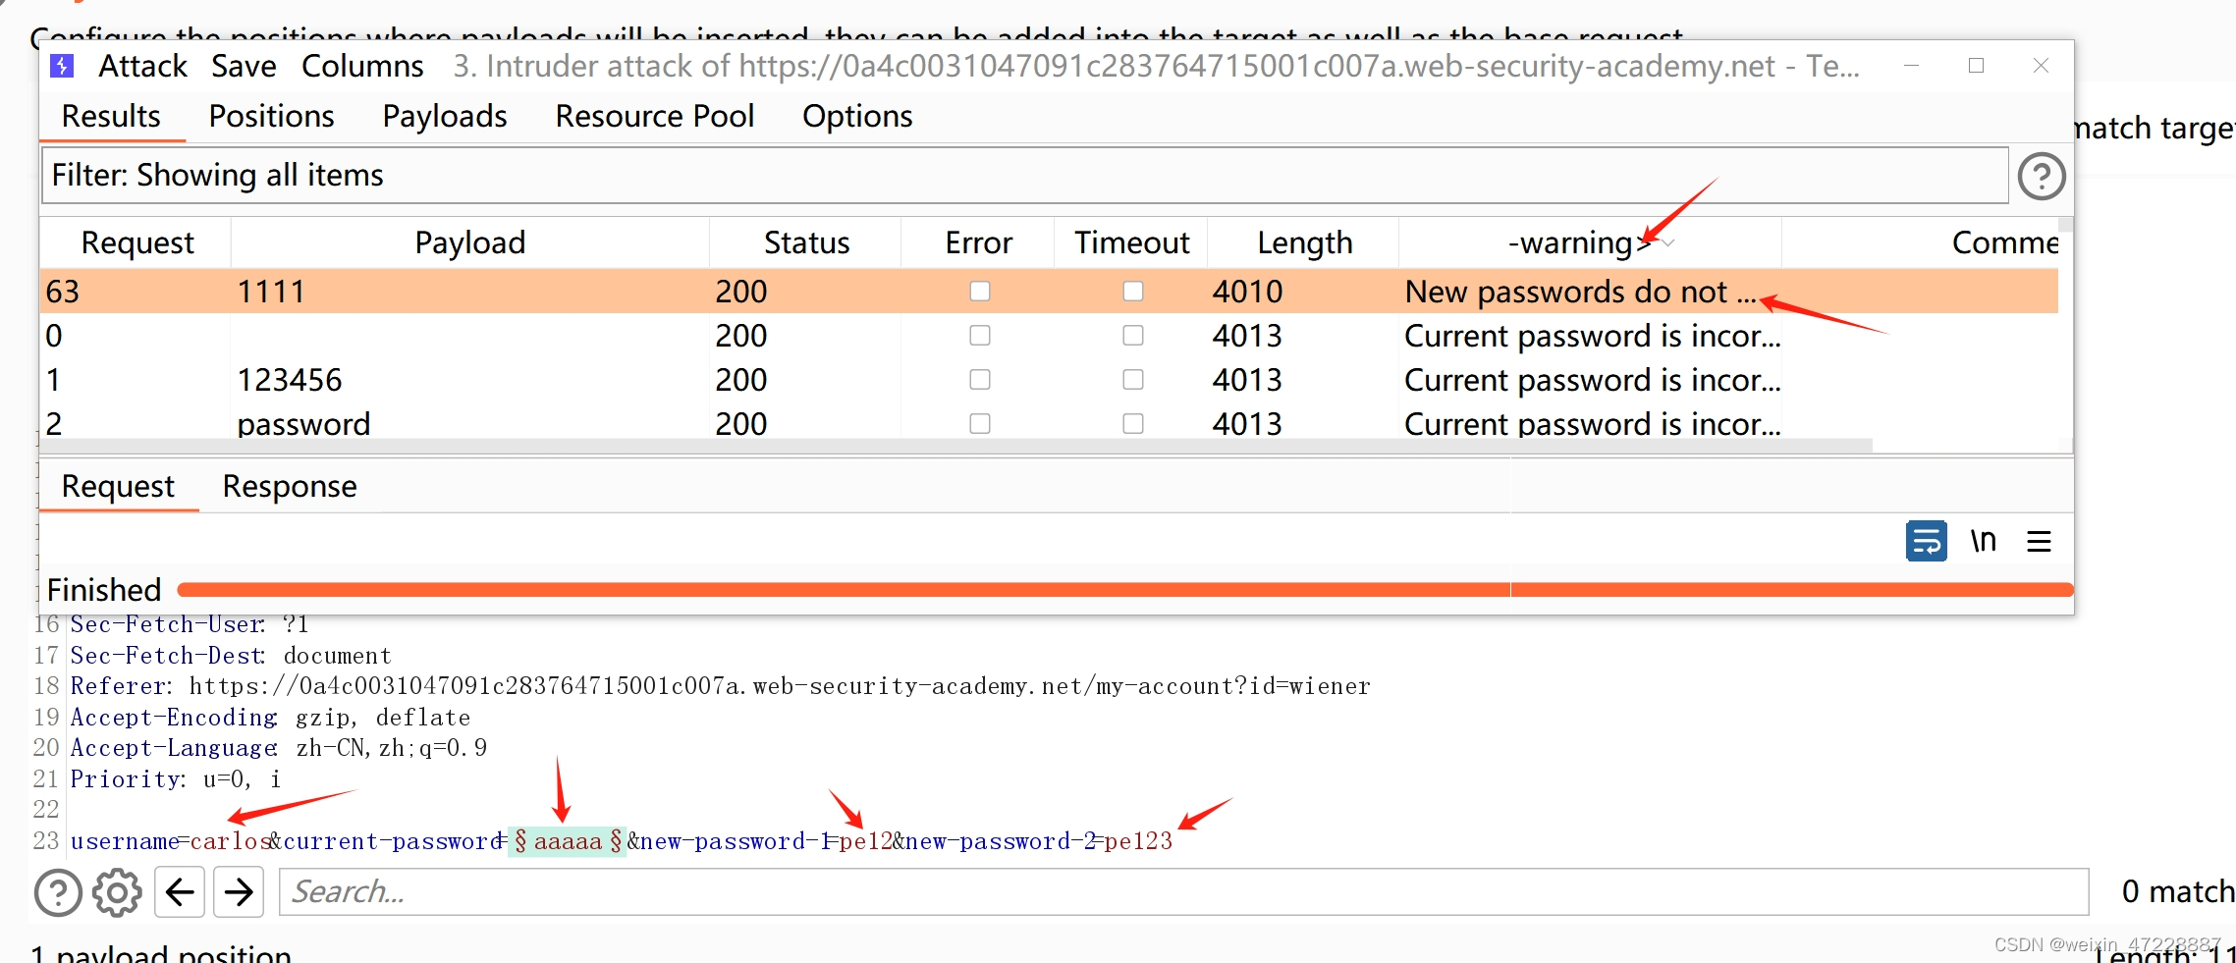The width and height of the screenshot is (2236, 963).
Task: Toggle Error checkbox for request 0
Action: click(979, 336)
